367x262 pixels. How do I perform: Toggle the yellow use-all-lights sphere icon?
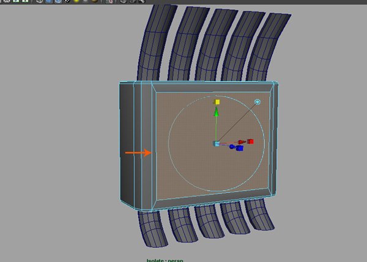point(76,1)
